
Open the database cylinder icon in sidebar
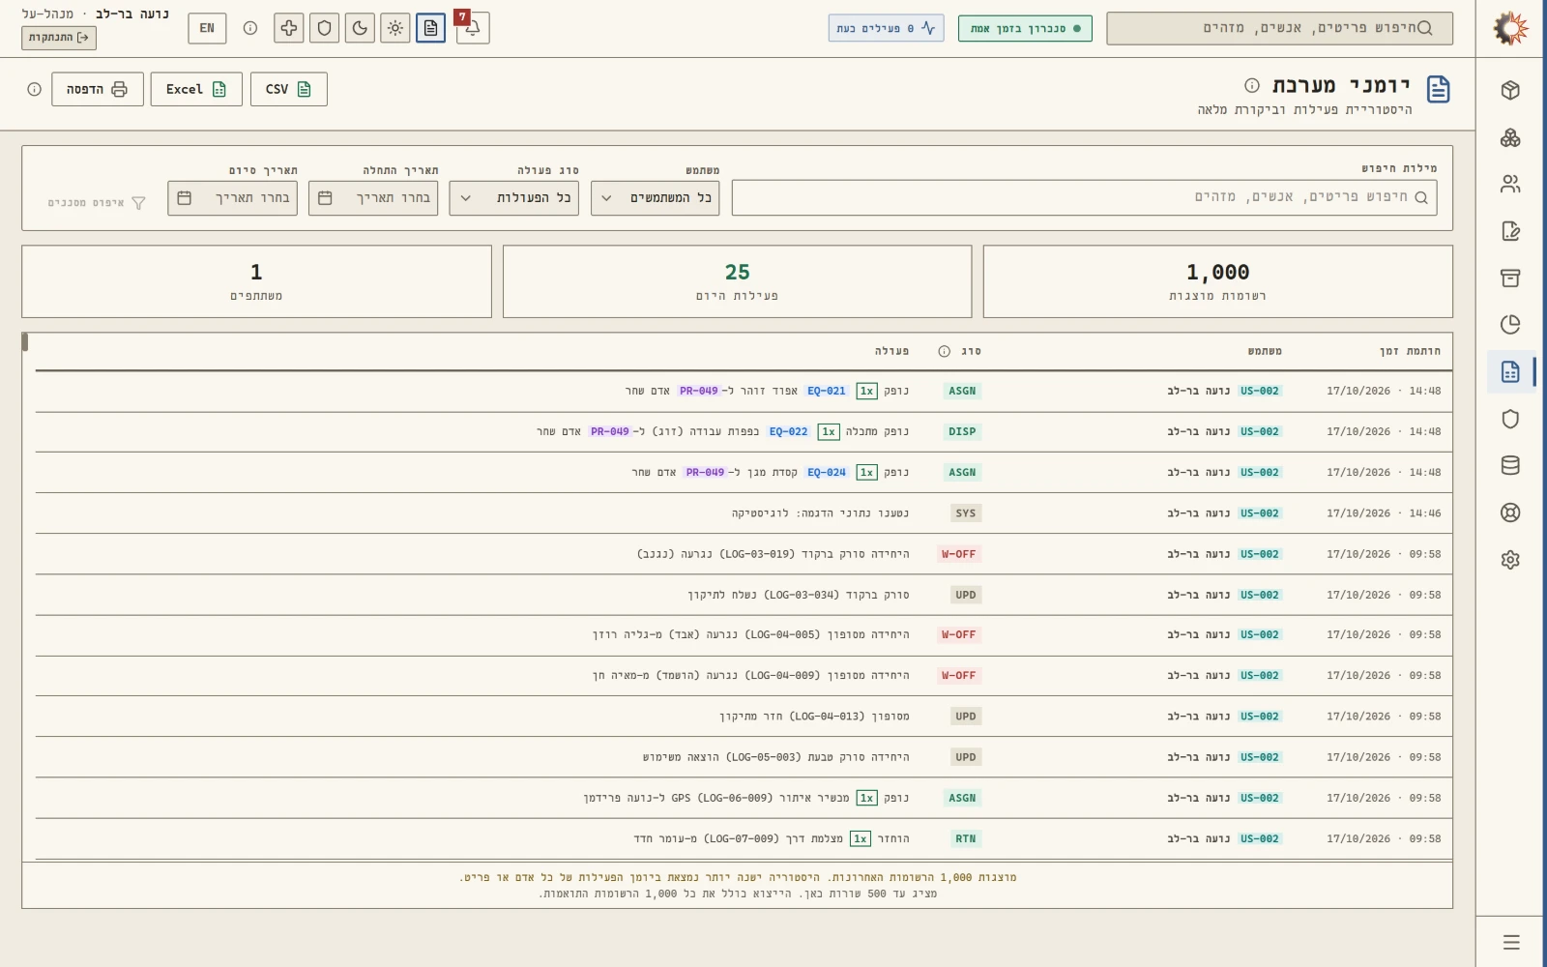pos(1510,465)
